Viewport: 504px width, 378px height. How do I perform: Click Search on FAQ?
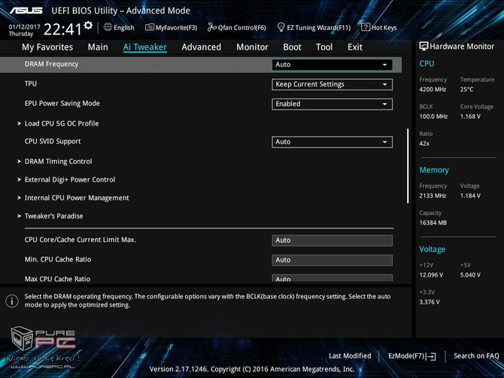(x=476, y=356)
